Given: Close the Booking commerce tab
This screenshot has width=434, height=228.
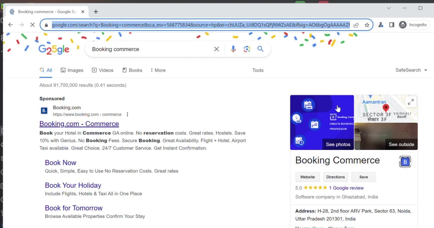Looking at the screenshot, I should pyautogui.click(x=83, y=12).
